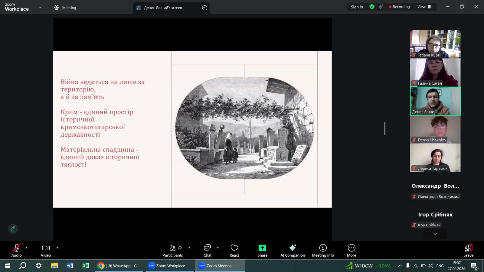Open the Meeting info icon
484x272 pixels.
pos(323,248)
